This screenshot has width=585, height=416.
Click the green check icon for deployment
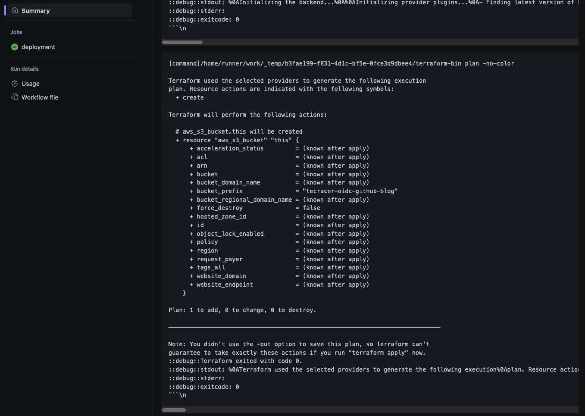[x=15, y=47]
